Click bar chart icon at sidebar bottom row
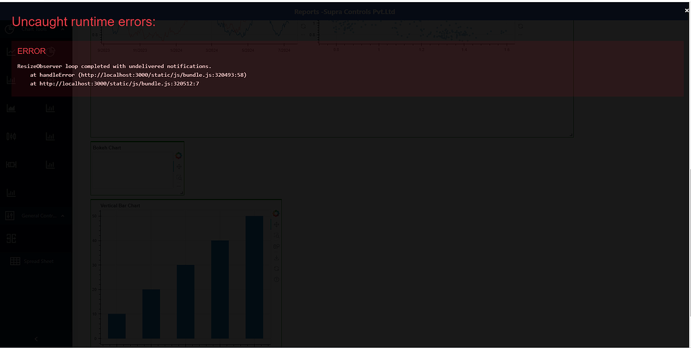This screenshot has height=348, width=691. pos(11,192)
